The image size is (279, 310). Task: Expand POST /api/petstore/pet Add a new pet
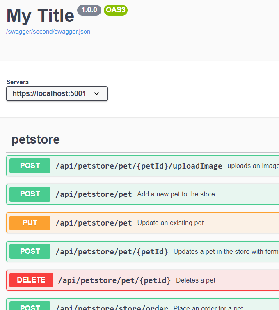(x=142, y=194)
